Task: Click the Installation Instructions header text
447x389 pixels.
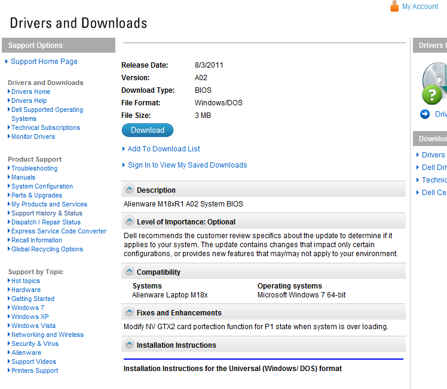Action: 176,345
